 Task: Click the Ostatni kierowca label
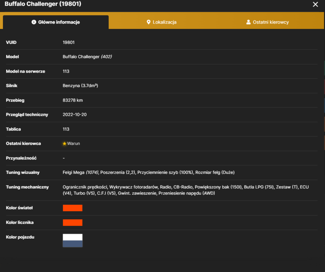[x=24, y=143]
